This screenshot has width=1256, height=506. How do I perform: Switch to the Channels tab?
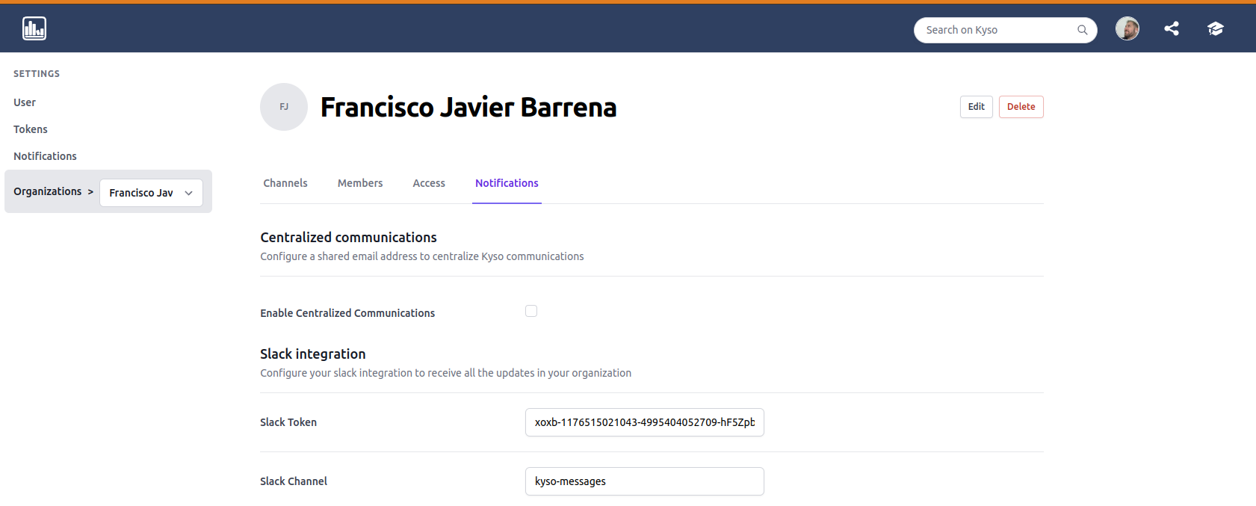point(285,183)
